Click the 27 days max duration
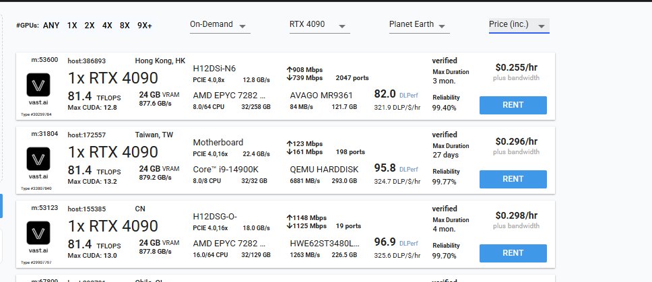The height and width of the screenshot is (282, 652). [445, 155]
